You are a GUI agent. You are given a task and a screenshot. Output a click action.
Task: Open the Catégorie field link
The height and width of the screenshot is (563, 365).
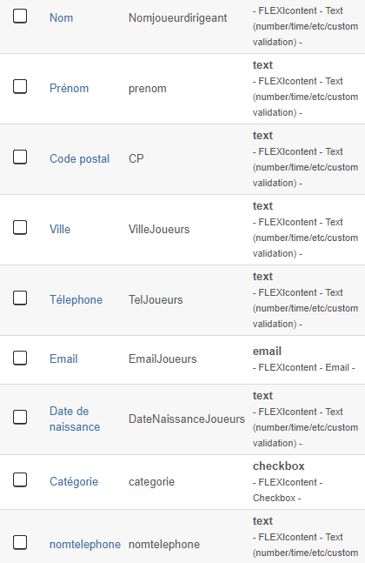click(74, 481)
